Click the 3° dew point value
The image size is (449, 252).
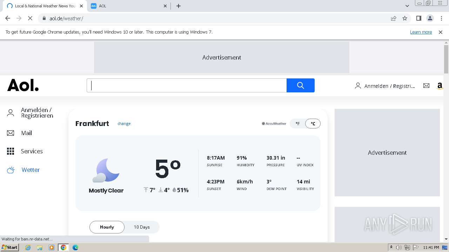pos(269,182)
